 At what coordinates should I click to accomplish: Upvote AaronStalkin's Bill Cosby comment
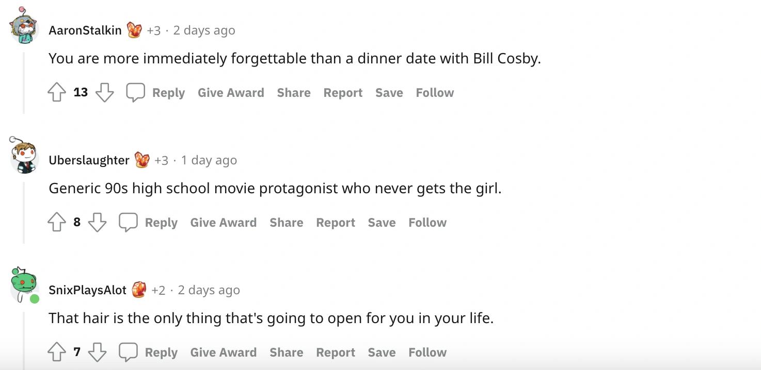57,93
